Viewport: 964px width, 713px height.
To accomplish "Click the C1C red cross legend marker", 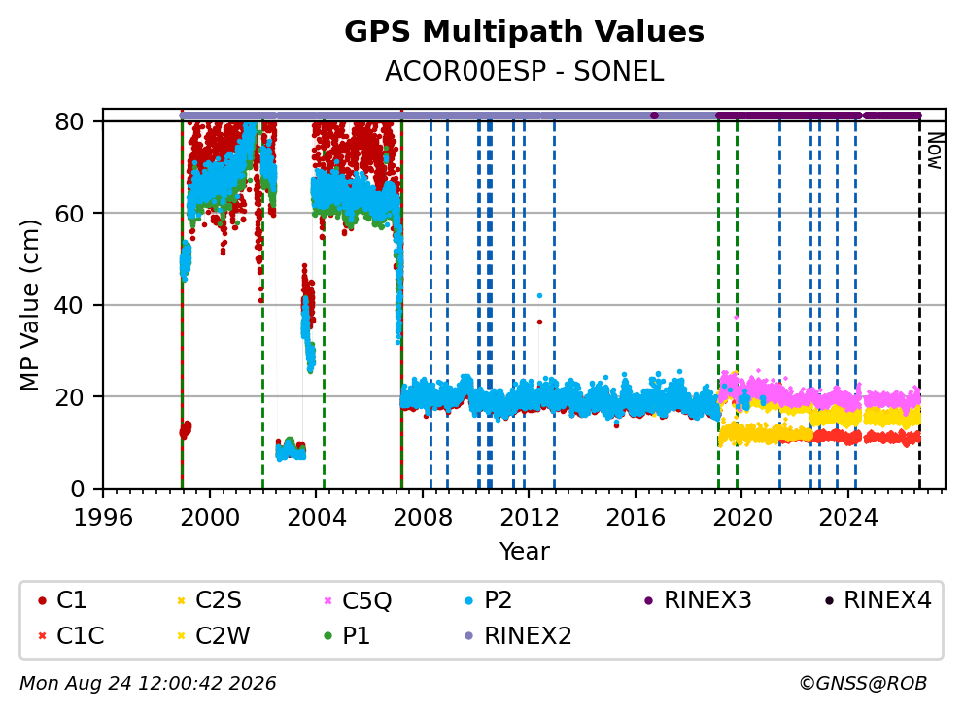I will click(x=42, y=635).
